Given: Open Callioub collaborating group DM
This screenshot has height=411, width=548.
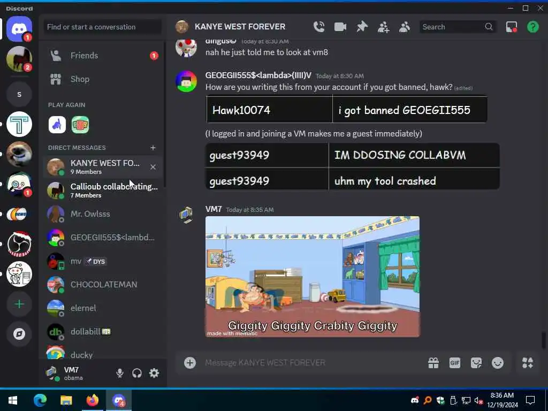Looking at the screenshot, I should pyautogui.click(x=103, y=191).
